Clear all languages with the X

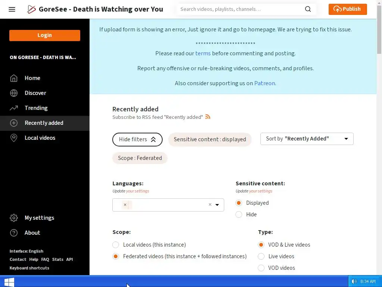(210, 204)
